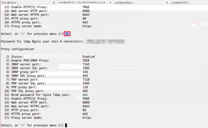This screenshot has width=208, height=128.
Task: Open the root@mailbox terminal tab
Action: coord(141,2)
